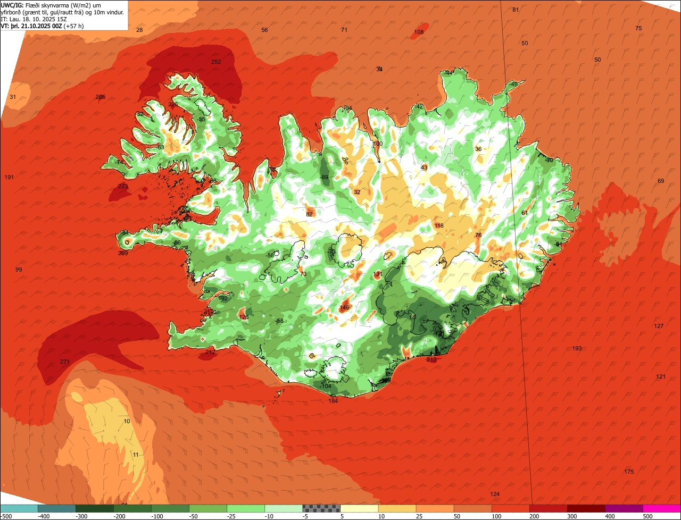Click the flux value 205 in the northwest sea
Image resolution: width=681 pixels, height=520 pixels.
[x=101, y=97]
